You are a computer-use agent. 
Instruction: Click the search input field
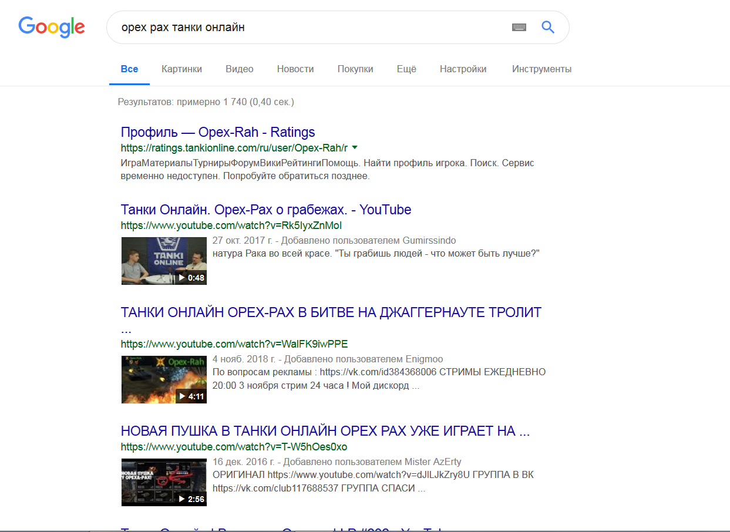click(305, 27)
